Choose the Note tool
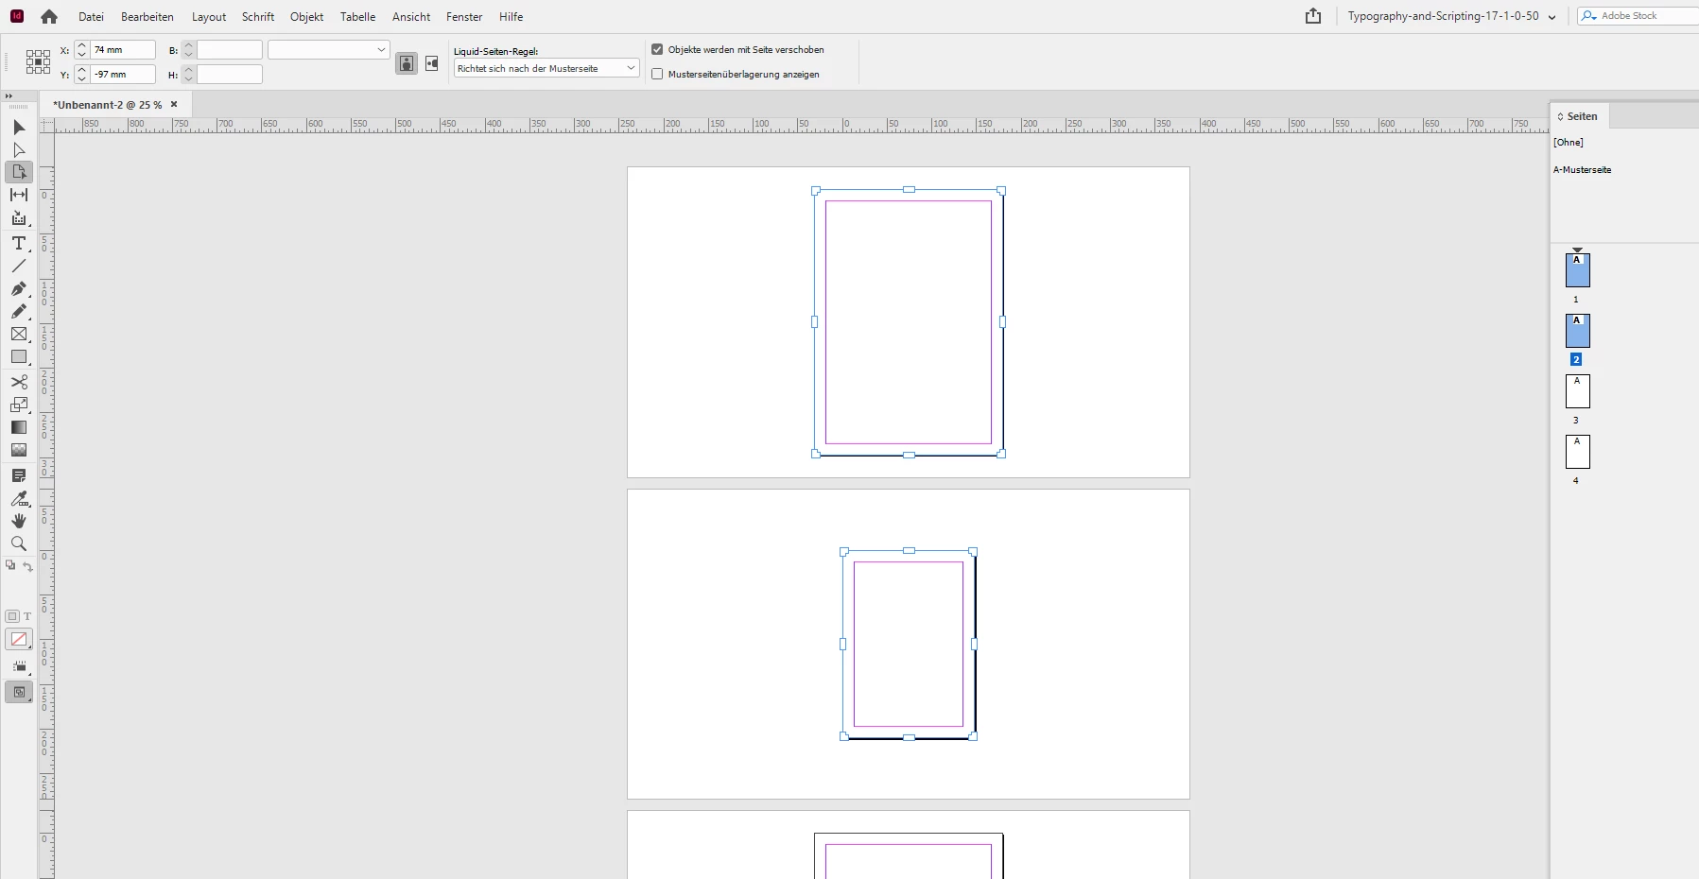This screenshot has width=1699, height=879. point(19,475)
